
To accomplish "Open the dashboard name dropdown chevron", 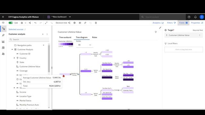I will pyautogui.click(x=70, y=17).
